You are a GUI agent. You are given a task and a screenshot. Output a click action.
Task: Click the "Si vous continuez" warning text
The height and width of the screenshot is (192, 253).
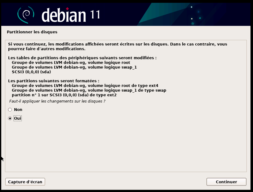pyautogui.click(x=118, y=46)
